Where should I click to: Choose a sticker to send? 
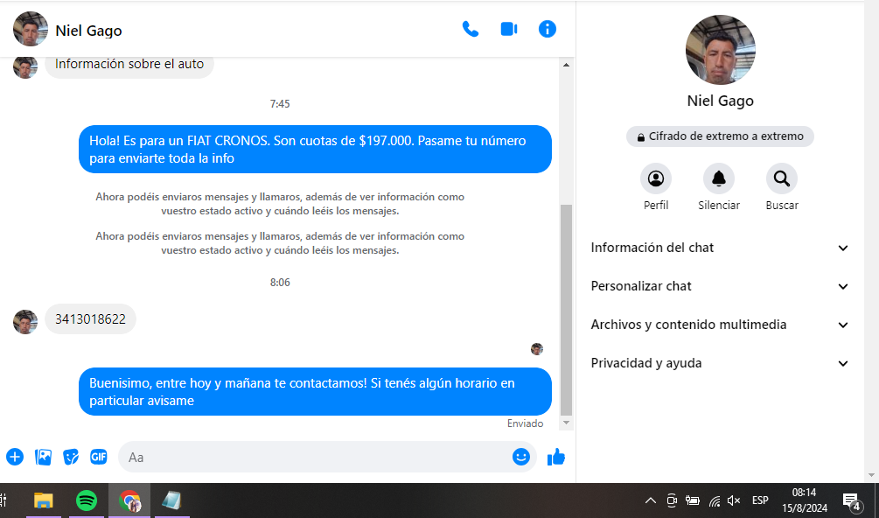pyautogui.click(x=71, y=457)
